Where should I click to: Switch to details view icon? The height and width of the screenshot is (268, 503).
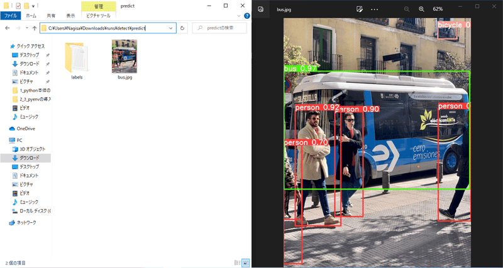(238, 263)
